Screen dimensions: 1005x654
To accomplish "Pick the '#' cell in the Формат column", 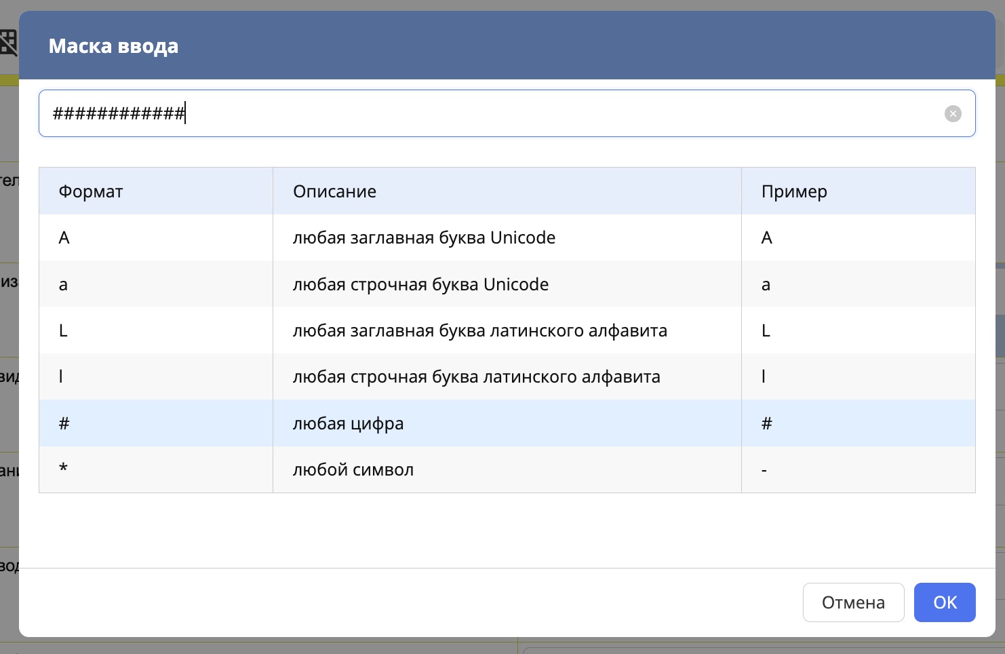I will [64, 423].
